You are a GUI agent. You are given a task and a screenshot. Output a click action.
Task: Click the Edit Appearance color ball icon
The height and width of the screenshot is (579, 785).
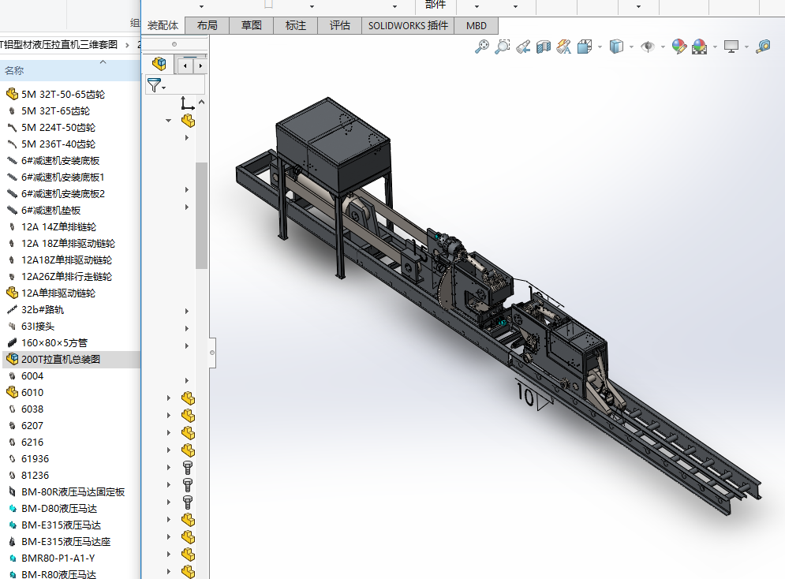(x=678, y=47)
